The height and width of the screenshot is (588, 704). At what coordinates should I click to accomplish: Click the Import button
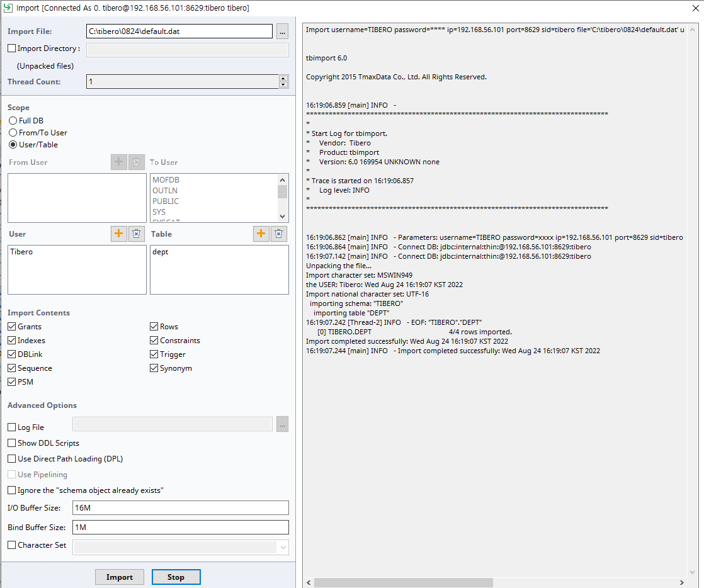(x=120, y=577)
